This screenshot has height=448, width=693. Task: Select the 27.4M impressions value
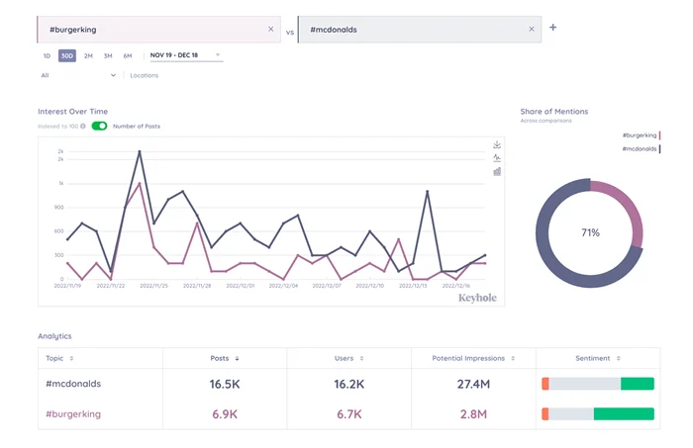(473, 384)
